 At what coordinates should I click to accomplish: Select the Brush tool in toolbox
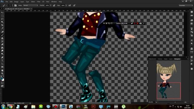pyautogui.click(x=2, y=35)
